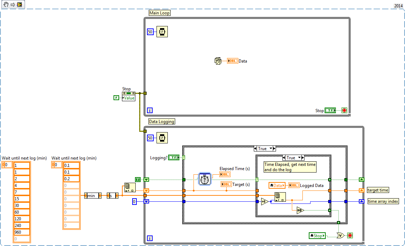Click the Target (s) DBL indicator
The width and height of the screenshot is (405, 246).
click(x=226, y=184)
